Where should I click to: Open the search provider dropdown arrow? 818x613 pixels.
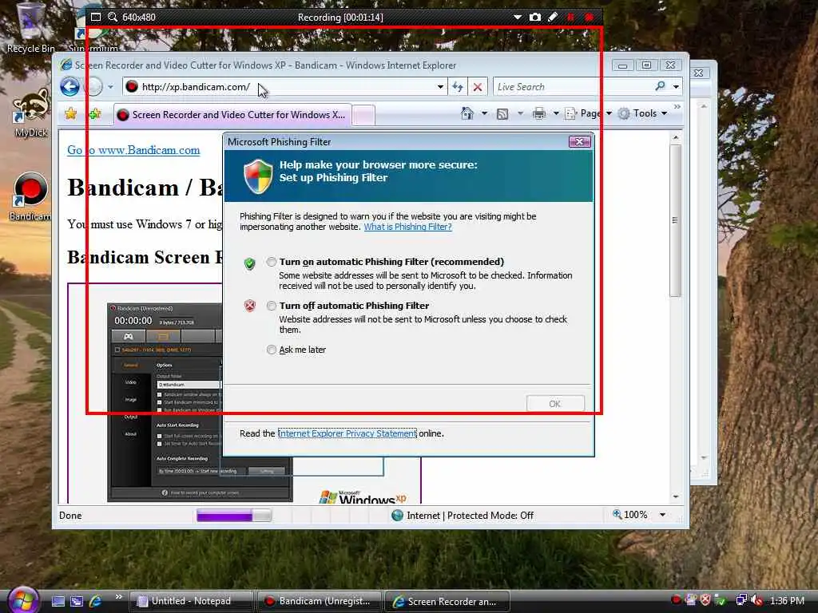tap(676, 86)
